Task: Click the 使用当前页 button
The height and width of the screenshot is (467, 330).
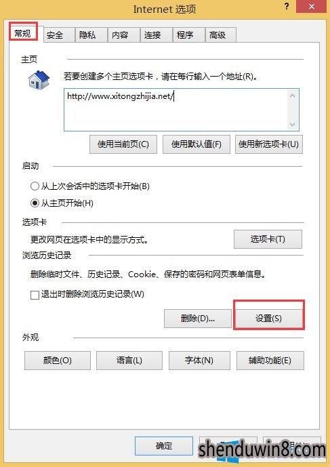Action: point(123,144)
